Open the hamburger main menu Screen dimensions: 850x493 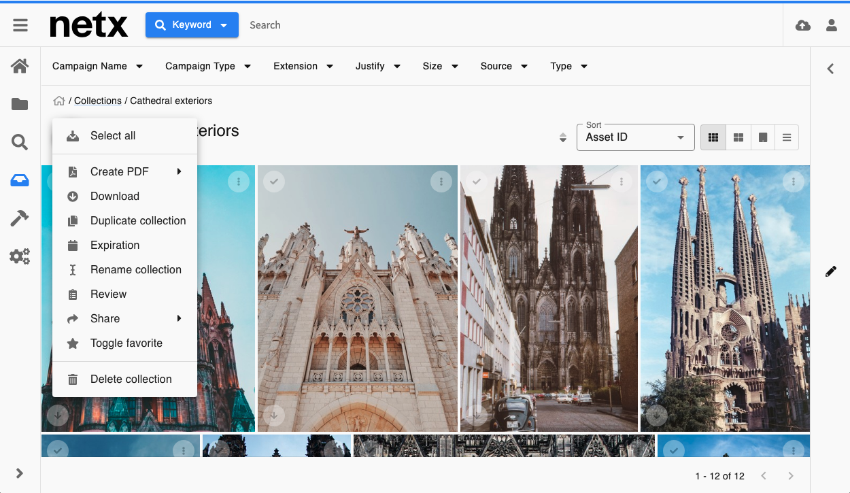pos(20,25)
